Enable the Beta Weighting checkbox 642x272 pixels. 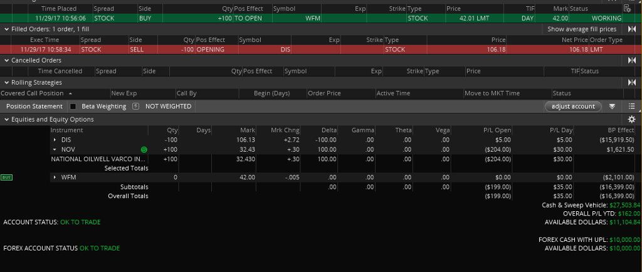(73, 107)
